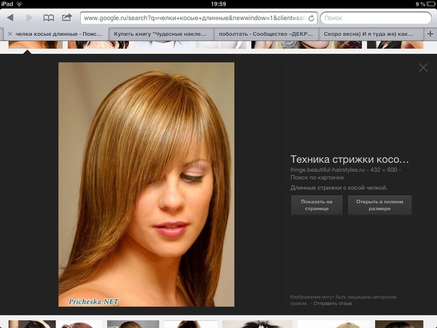This screenshot has height=328, width=437.
Task: Reload the page with the refresh icon
Action: pos(311,18)
